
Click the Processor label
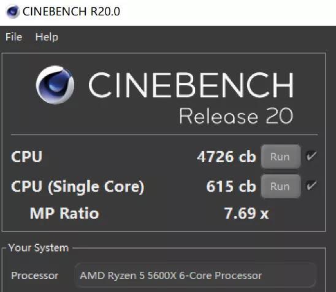[x=35, y=275]
